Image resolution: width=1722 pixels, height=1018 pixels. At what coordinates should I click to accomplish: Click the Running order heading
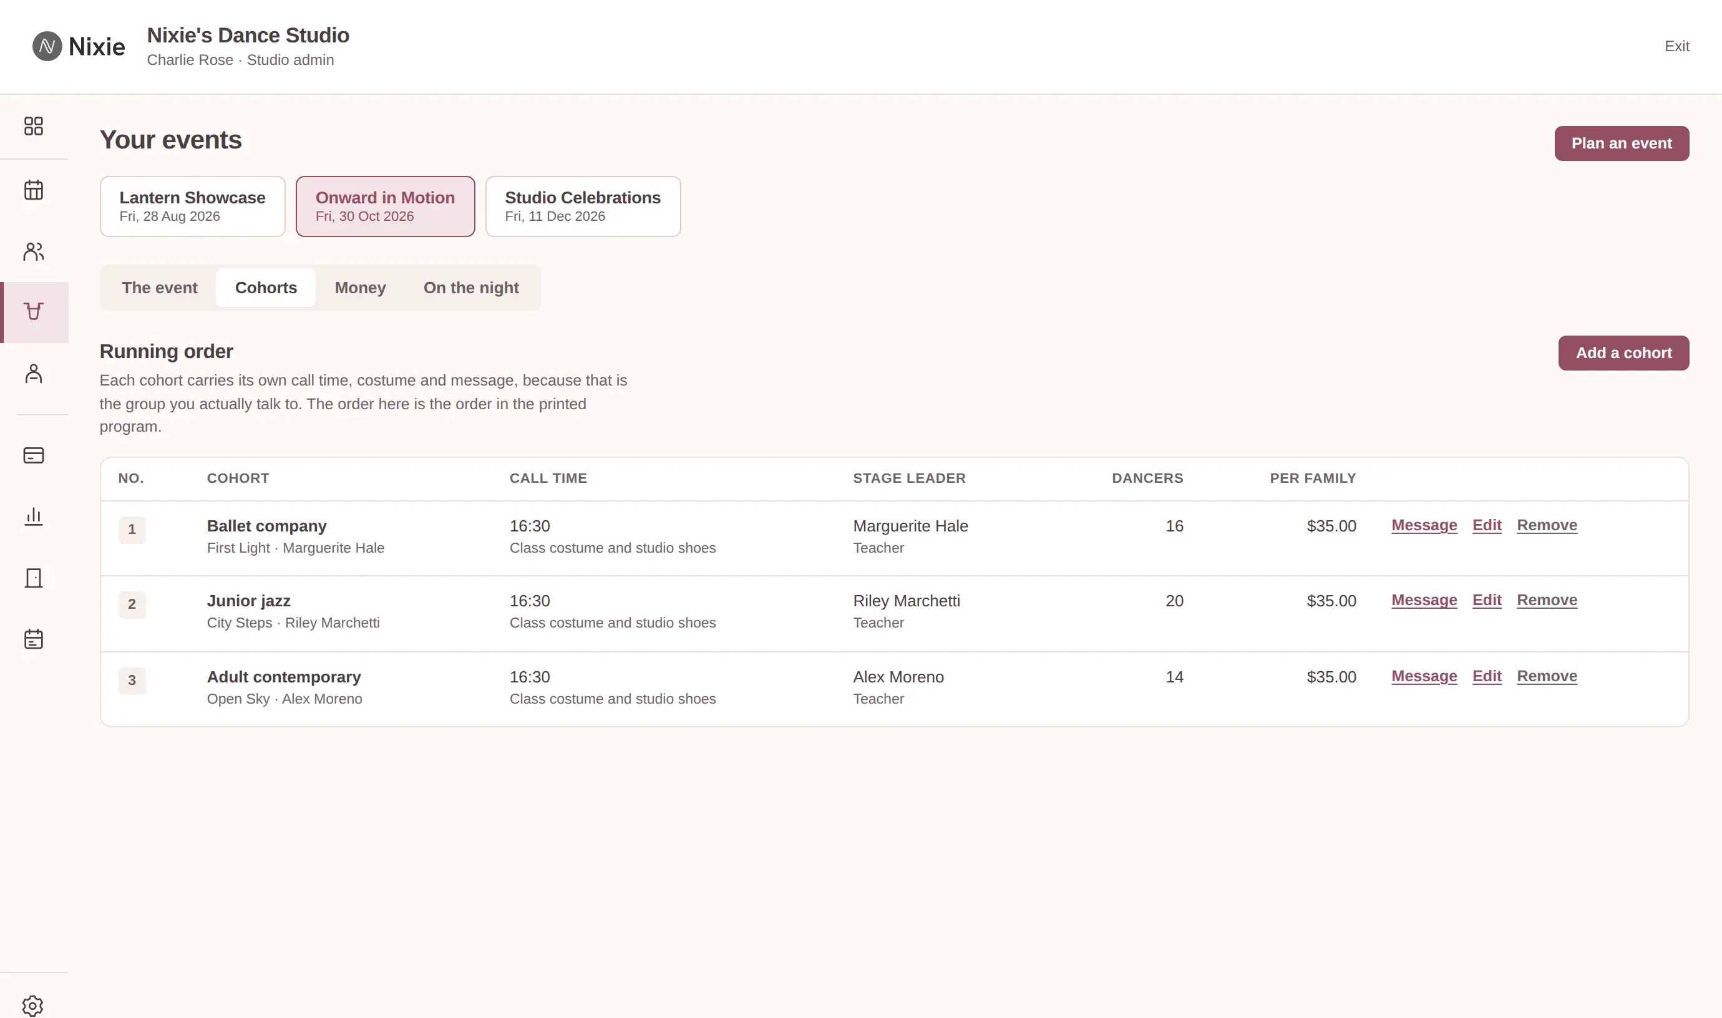166,351
